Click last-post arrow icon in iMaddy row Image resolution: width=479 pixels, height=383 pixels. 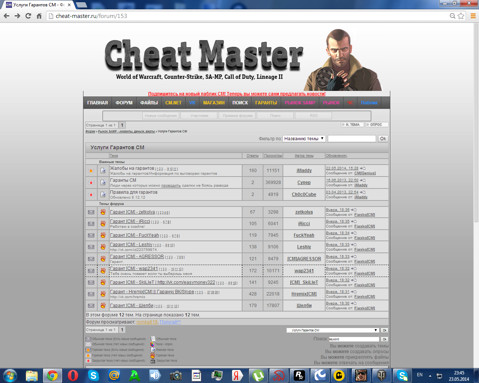363,168
